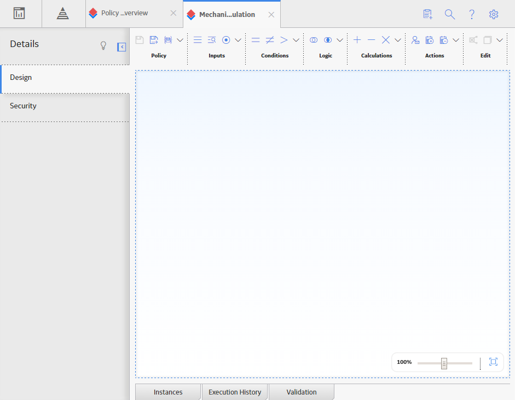The image size is (515, 400).
Task: Add an Add calculation node
Action: point(357,40)
